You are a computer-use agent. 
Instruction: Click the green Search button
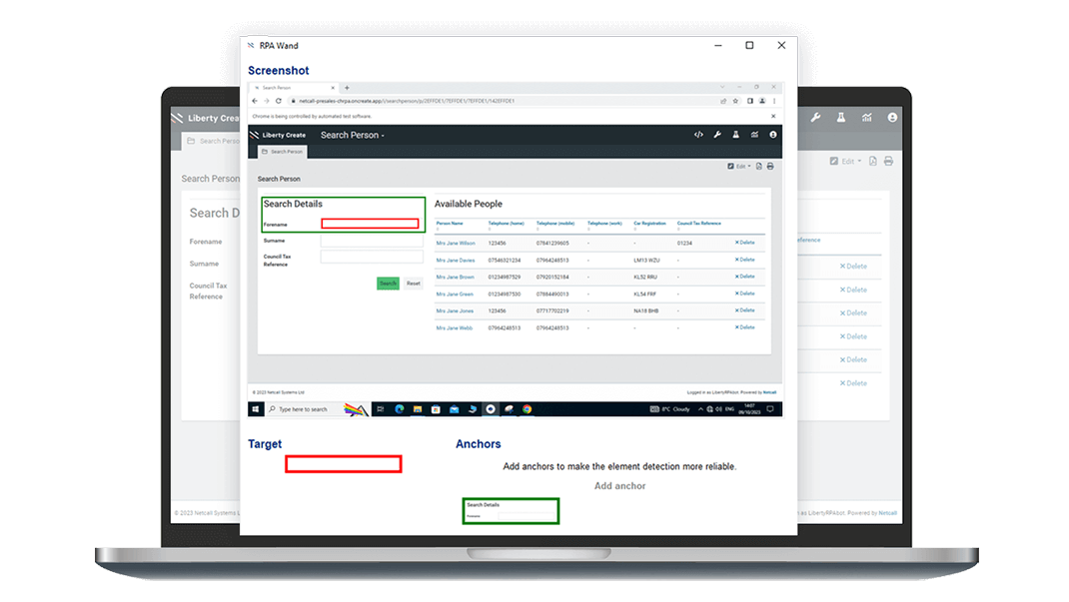pyautogui.click(x=388, y=284)
